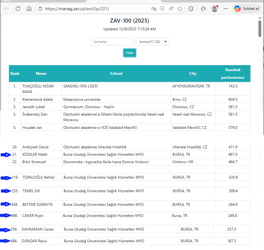264x250 pixels.
Task: Click the Rank column header
Action: 15,74
